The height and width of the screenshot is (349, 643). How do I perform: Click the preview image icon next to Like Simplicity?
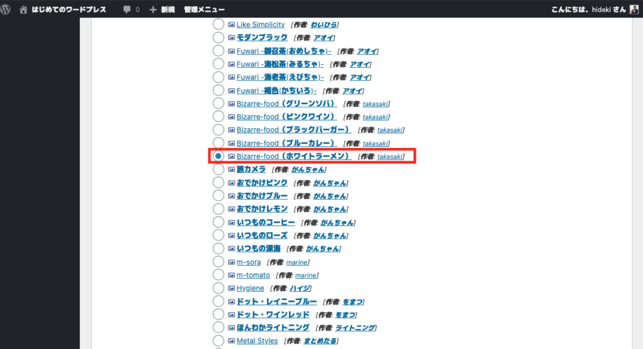point(231,24)
